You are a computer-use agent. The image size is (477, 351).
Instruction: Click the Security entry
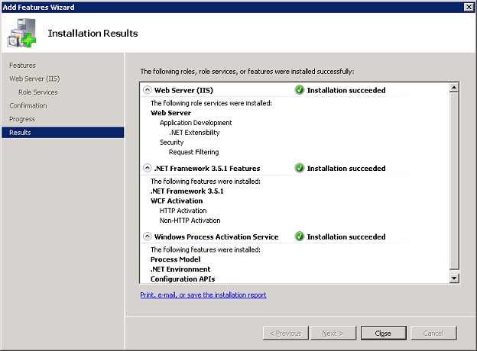(171, 142)
